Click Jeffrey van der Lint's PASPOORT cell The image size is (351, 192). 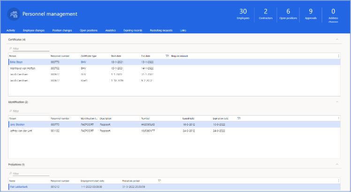point(87,131)
